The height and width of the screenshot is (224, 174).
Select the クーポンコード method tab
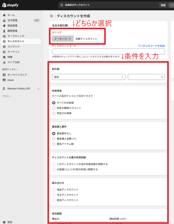click(x=63, y=39)
